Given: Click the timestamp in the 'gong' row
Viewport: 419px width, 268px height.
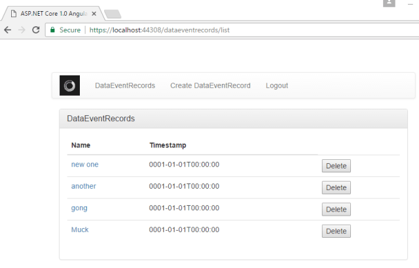Looking at the screenshot, I should tap(184, 208).
